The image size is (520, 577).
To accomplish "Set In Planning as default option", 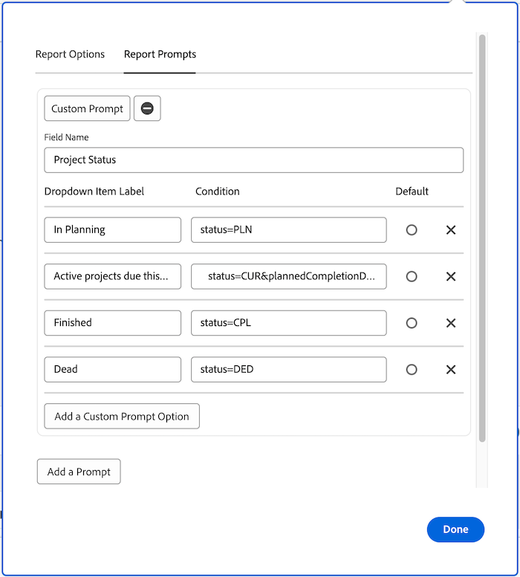I will (x=412, y=230).
